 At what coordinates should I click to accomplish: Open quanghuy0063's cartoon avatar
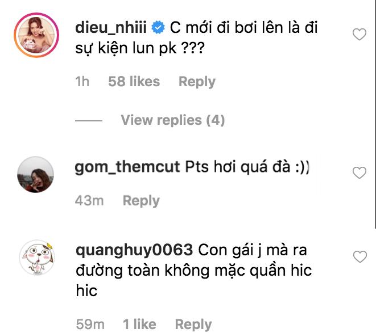point(37,259)
